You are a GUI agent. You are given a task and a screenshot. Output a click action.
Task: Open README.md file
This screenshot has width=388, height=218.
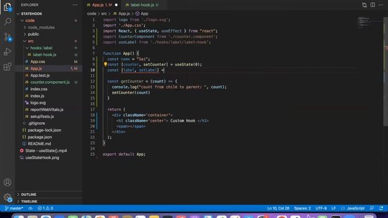39,144
